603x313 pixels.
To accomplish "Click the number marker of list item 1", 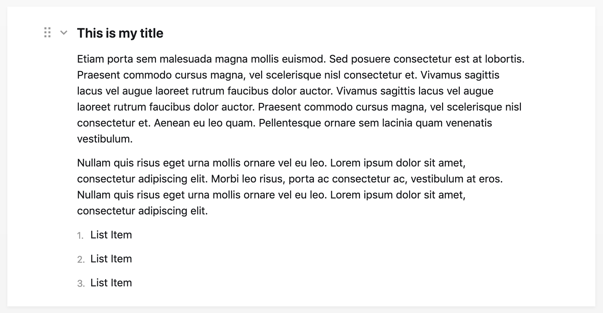I will tap(80, 235).
